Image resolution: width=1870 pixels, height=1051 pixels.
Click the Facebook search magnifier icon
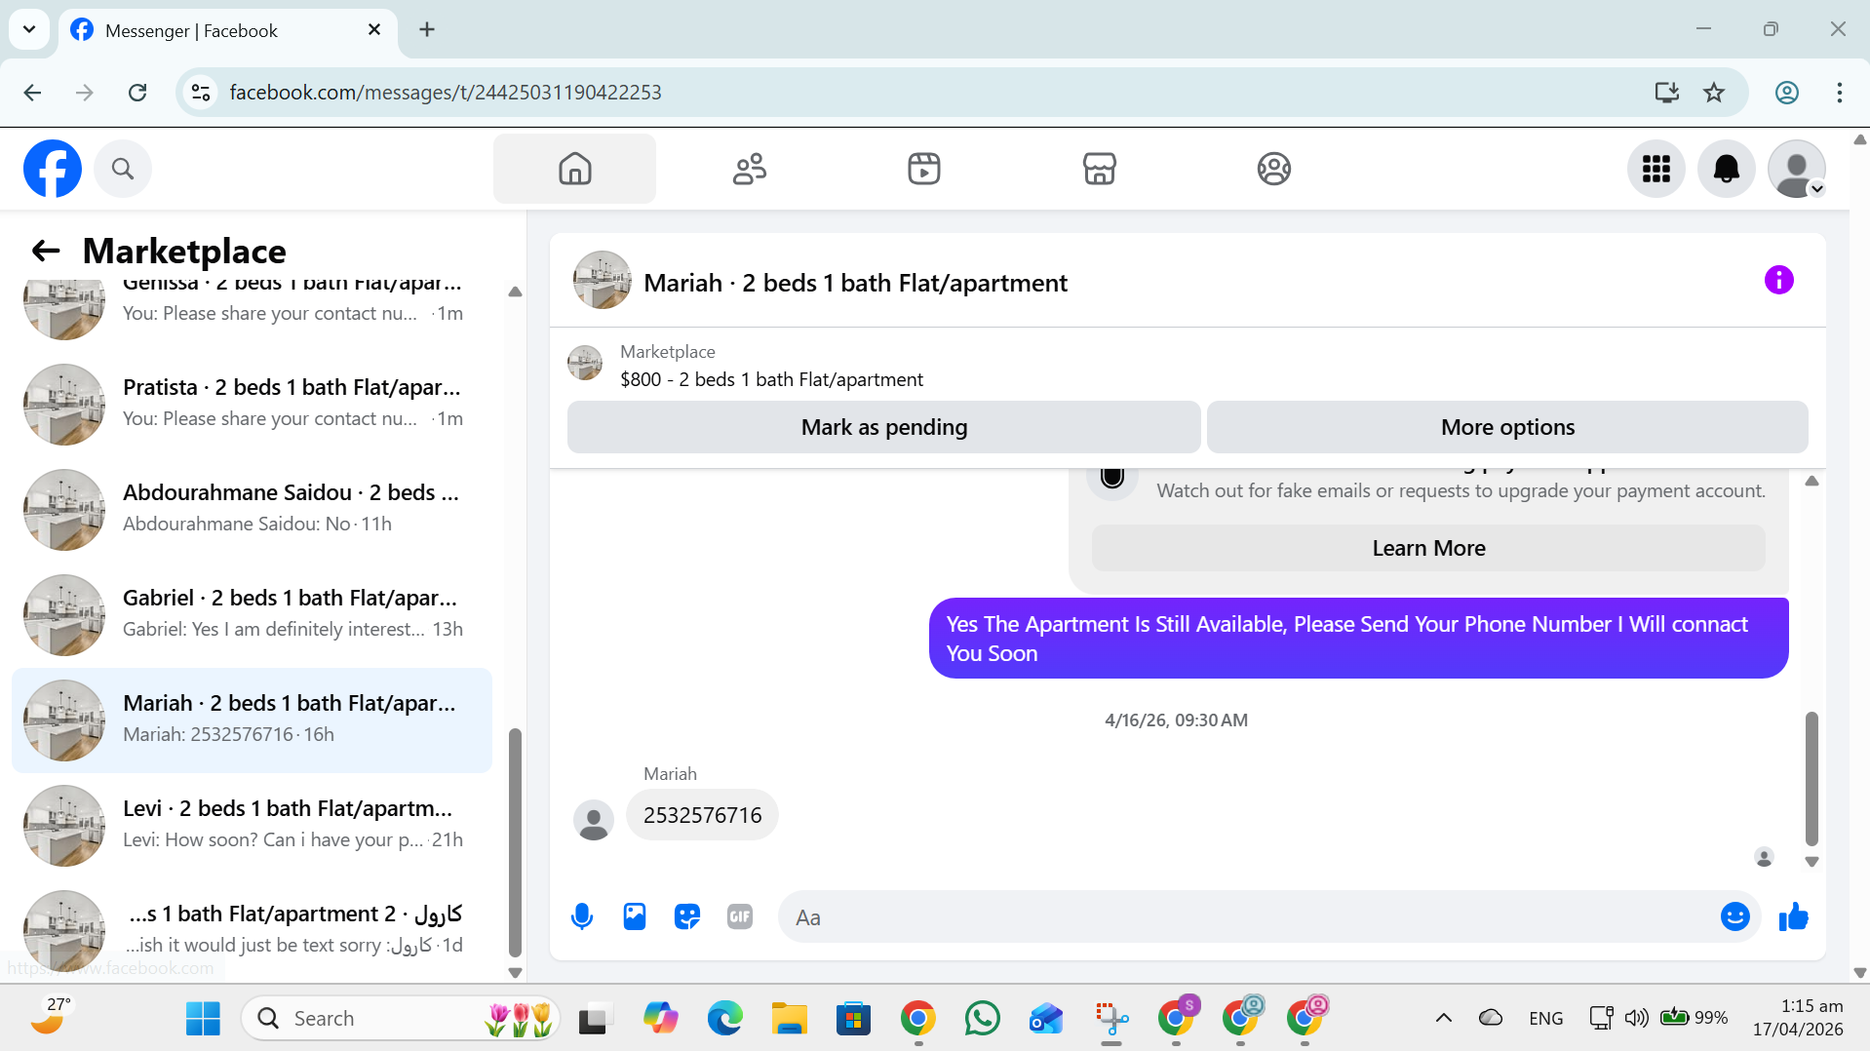tap(123, 169)
